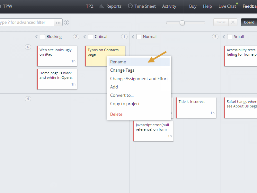Choose Rename from the context menu

click(139, 62)
